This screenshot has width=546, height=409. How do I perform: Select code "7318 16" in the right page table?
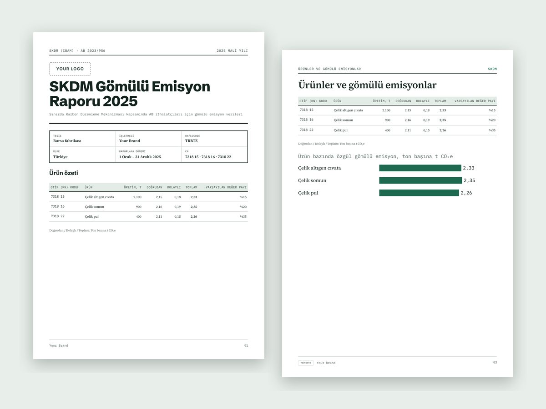tap(307, 120)
